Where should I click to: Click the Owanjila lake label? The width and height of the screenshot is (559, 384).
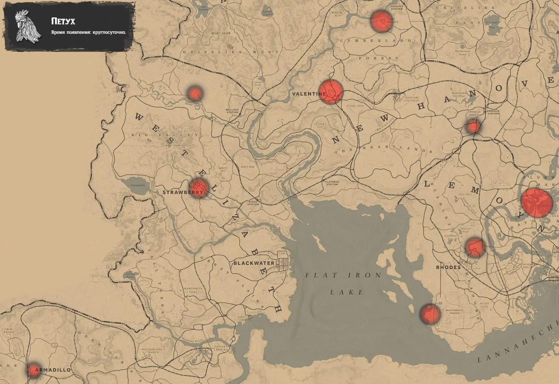coord(138,185)
